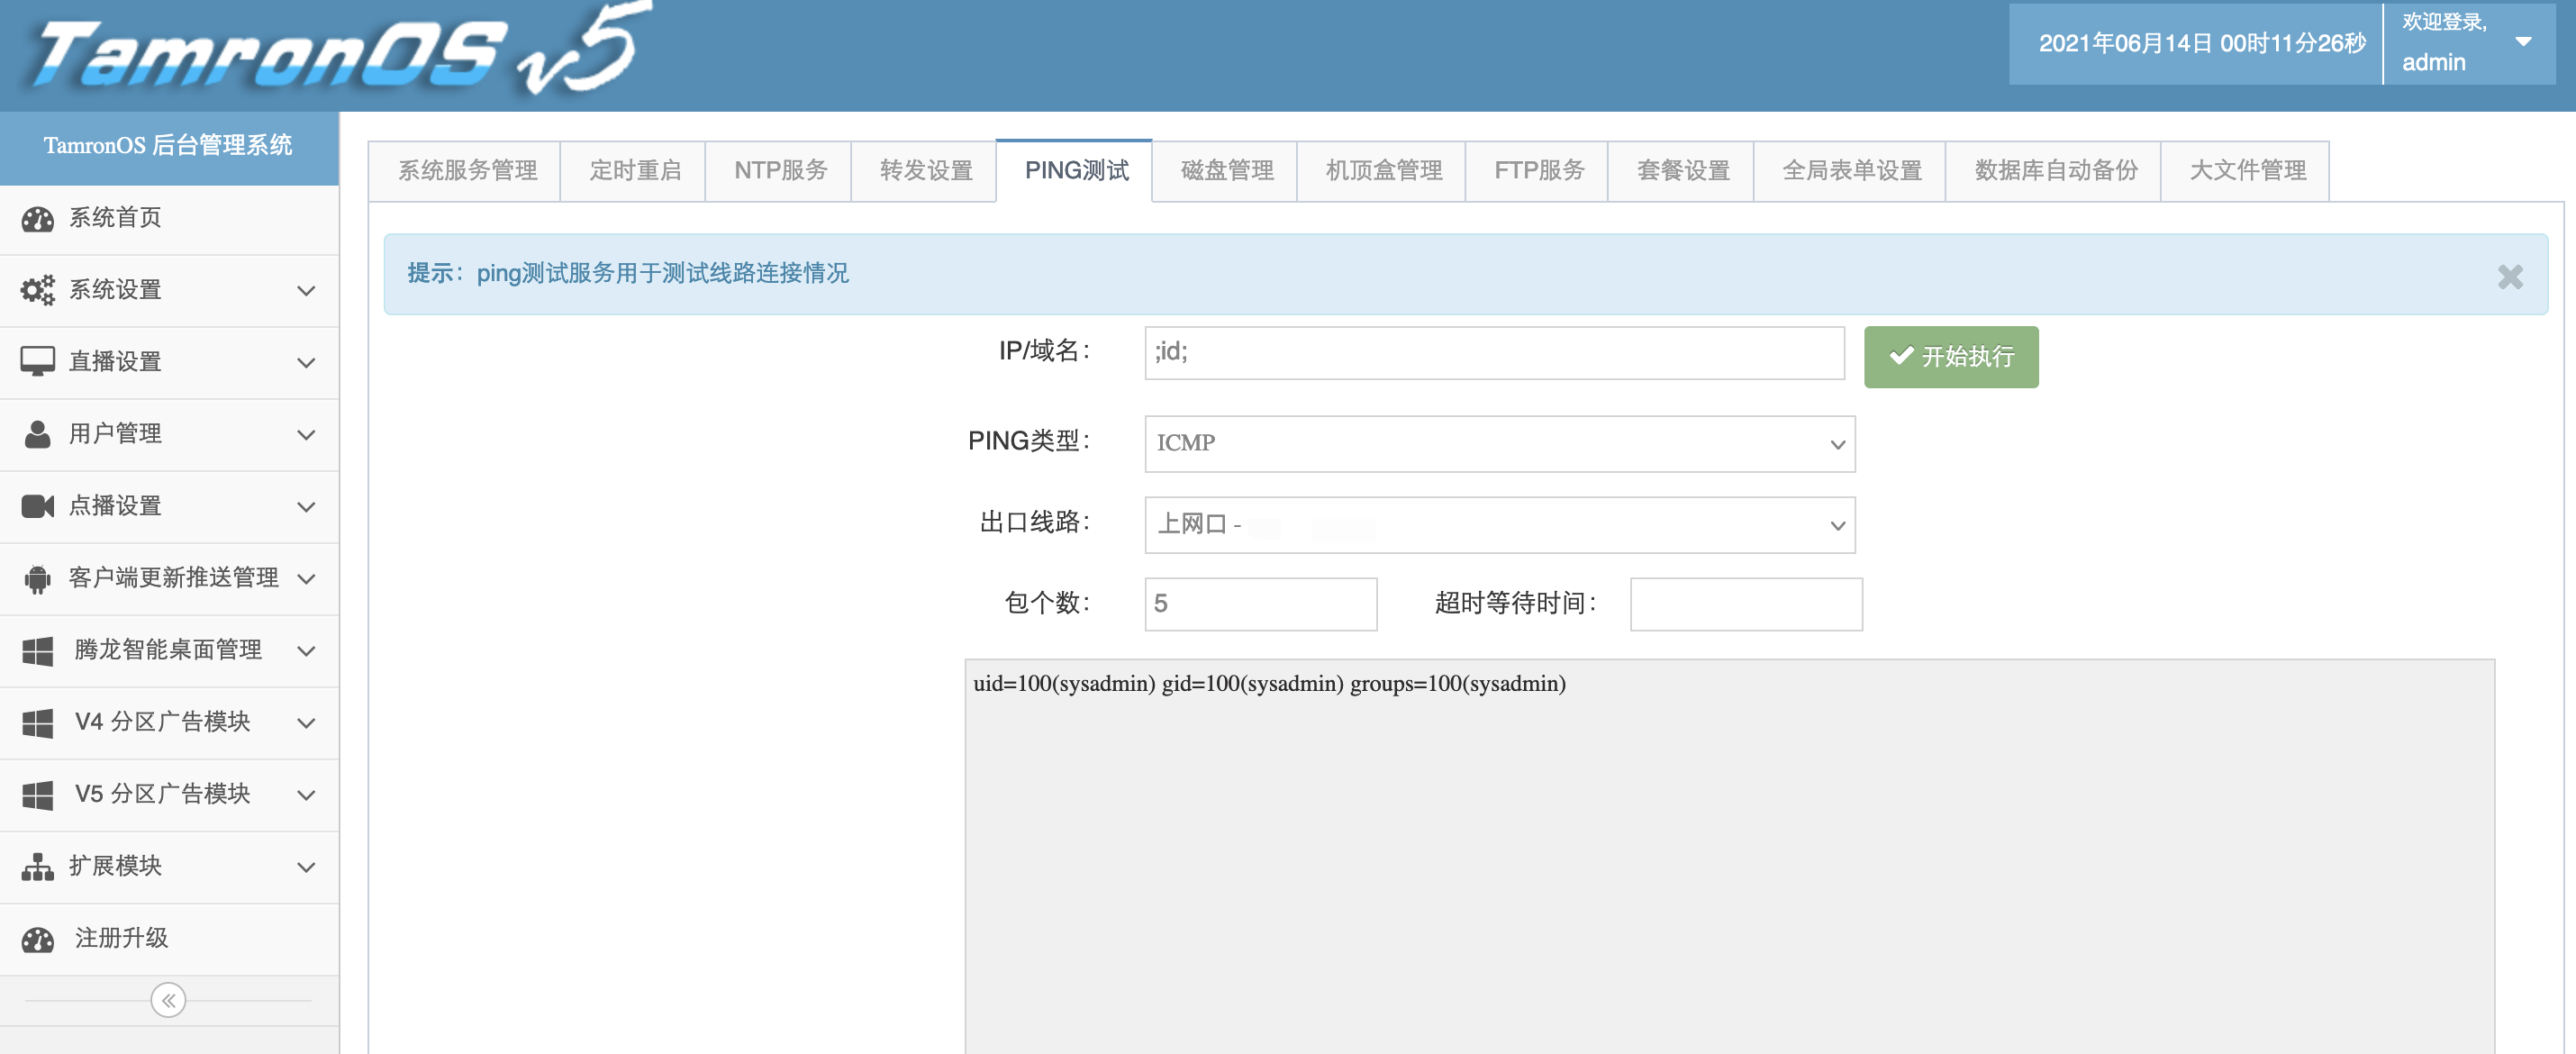This screenshot has width=2576, height=1054.
Task: Click the IP/域名 input field
Action: (1493, 352)
